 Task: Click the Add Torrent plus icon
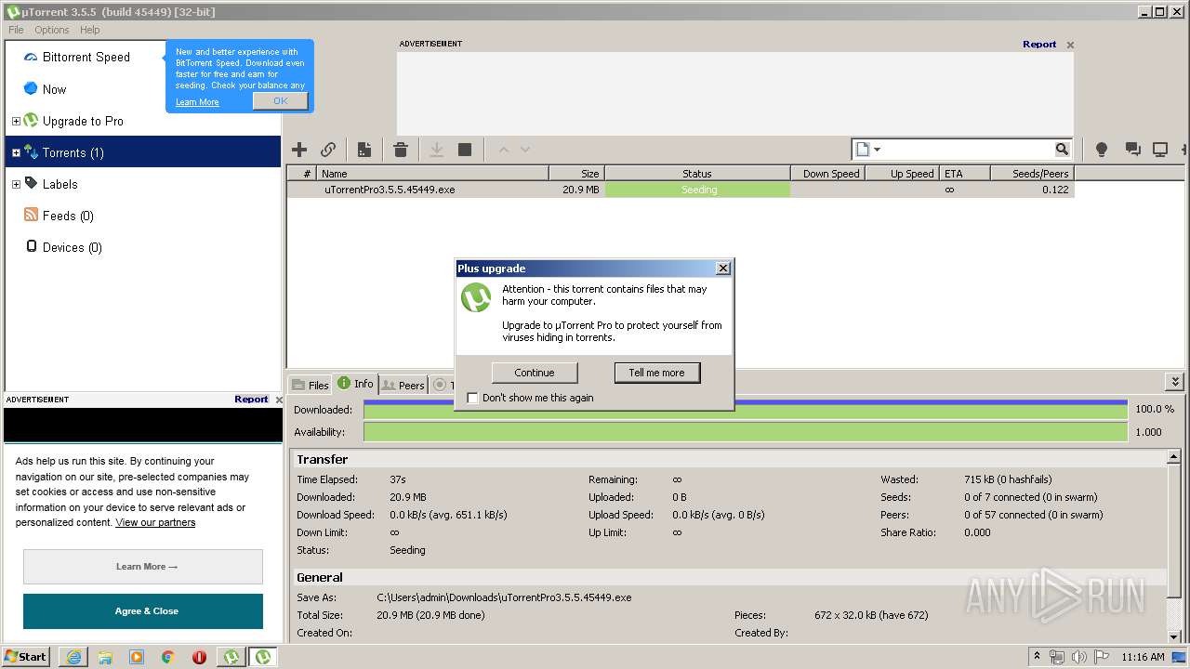[x=299, y=150]
